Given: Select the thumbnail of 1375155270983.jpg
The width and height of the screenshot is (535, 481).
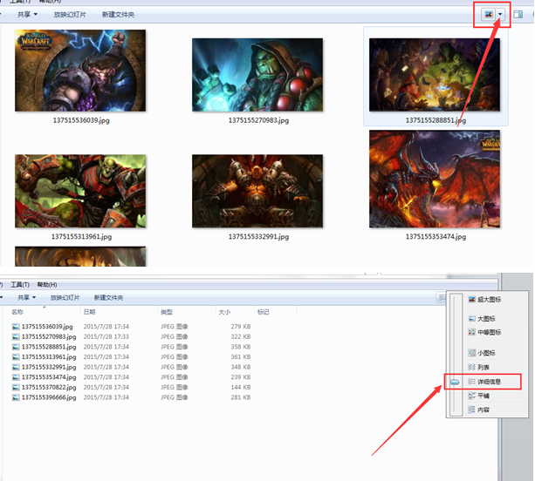Looking at the screenshot, I should click(x=257, y=75).
